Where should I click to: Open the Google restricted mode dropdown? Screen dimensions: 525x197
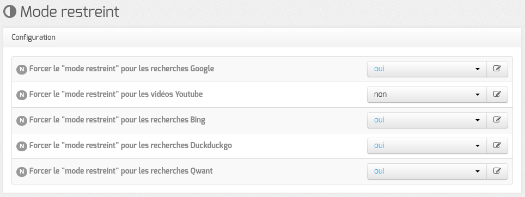pos(427,69)
